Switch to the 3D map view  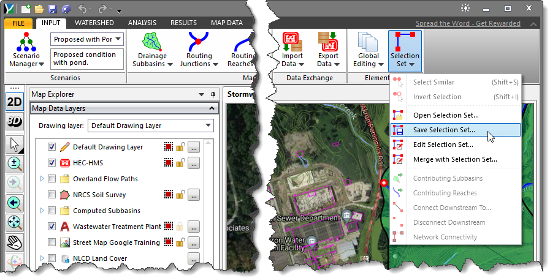tap(15, 121)
